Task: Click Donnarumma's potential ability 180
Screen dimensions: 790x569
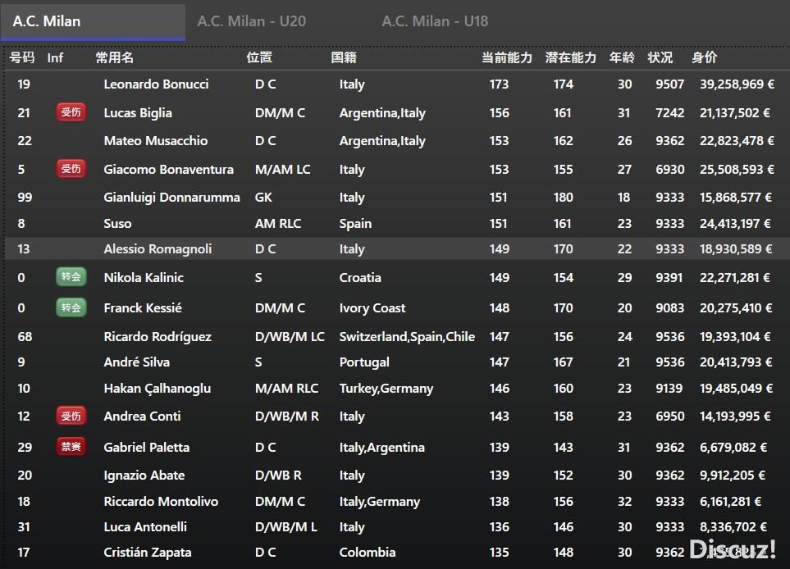Action: click(564, 198)
